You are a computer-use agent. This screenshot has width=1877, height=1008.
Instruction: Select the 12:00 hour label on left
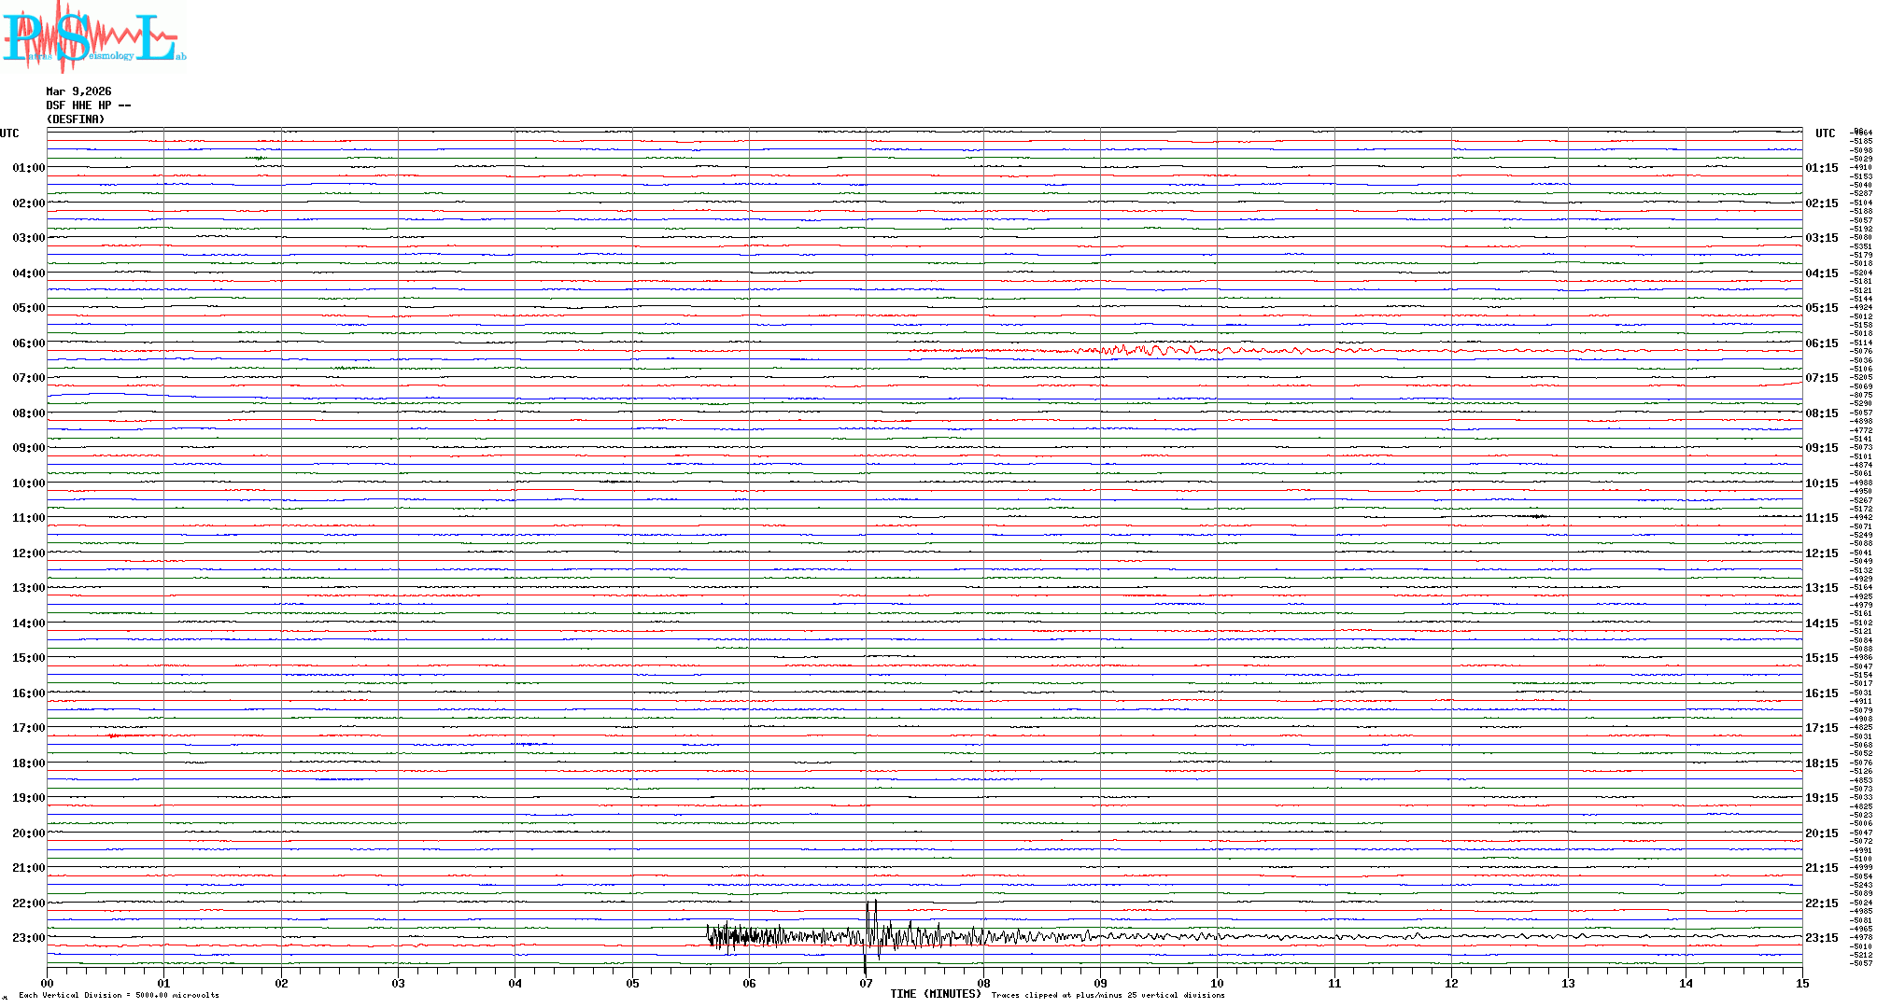coord(28,553)
